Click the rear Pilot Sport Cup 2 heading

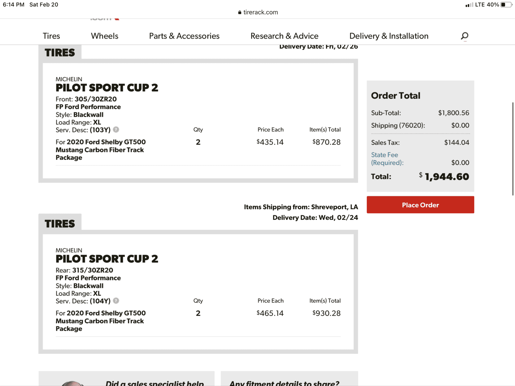(x=107, y=259)
